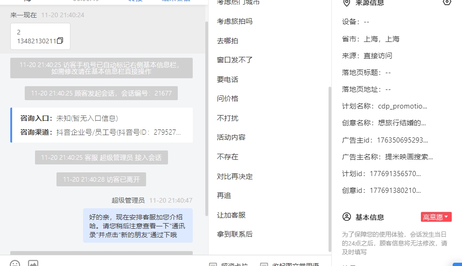Choose the quick reply 窗口发不了

point(235,60)
